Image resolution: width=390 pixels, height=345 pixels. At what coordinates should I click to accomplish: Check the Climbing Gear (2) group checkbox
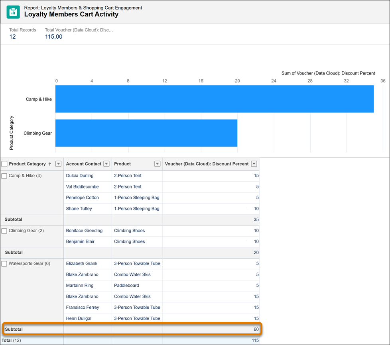pos(4,231)
